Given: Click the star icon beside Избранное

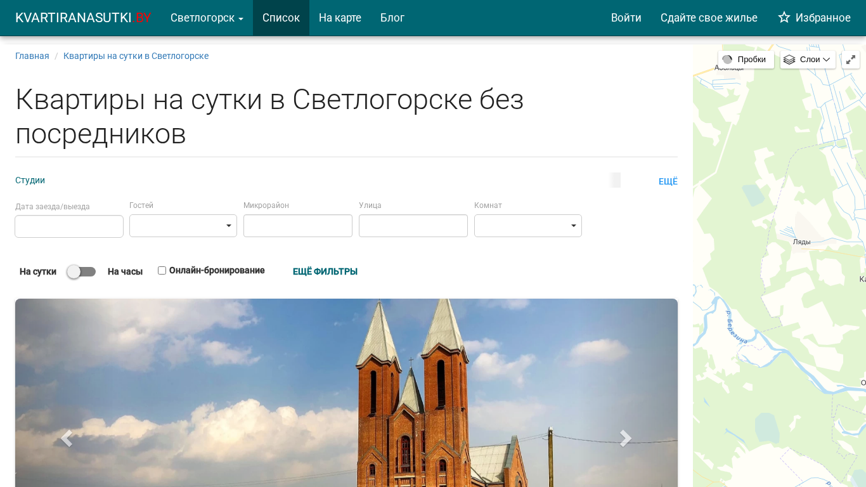Looking at the screenshot, I should [x=784, y=18].
